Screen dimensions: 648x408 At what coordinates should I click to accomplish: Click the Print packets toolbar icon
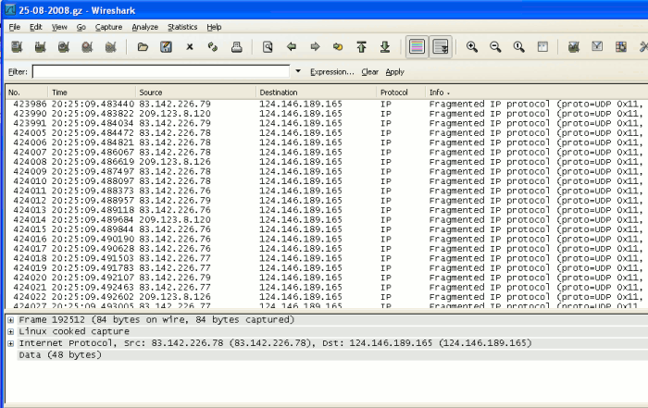click(236, 46)
